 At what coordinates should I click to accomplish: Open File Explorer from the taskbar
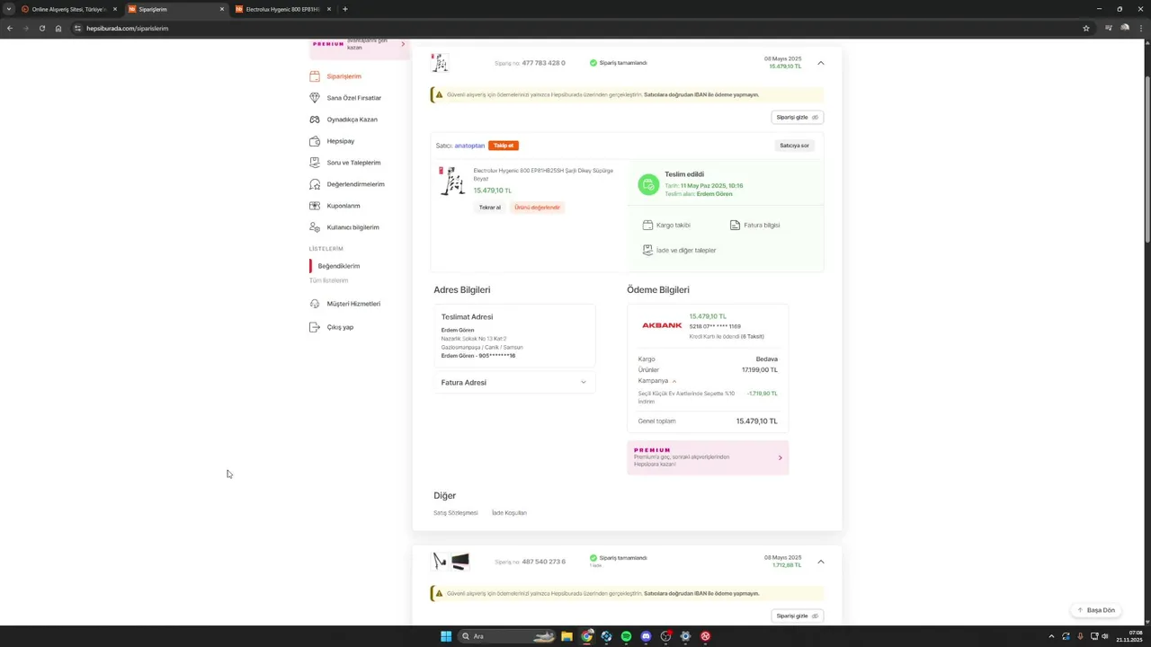pyautogui.click(x=567, y=636)
